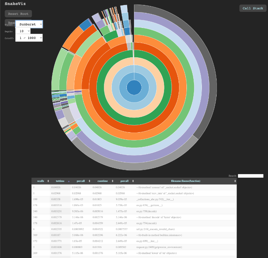The height and width of the screenshot is (258, 268).
Task: Open the Style dropdown showing Sunburst
Action: [29, 24]
